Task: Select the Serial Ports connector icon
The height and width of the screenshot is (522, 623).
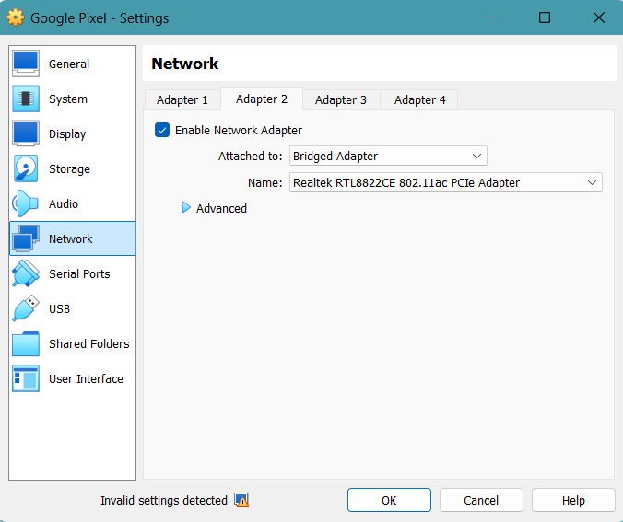Action: (x=26, y=273)
